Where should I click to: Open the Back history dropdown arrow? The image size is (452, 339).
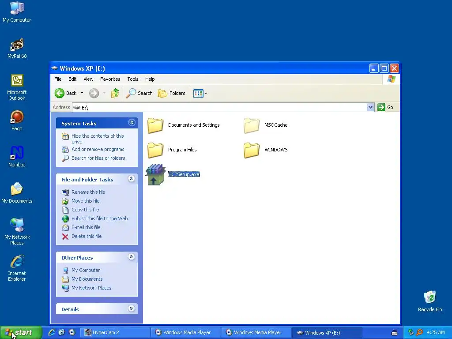pos(82,93)
